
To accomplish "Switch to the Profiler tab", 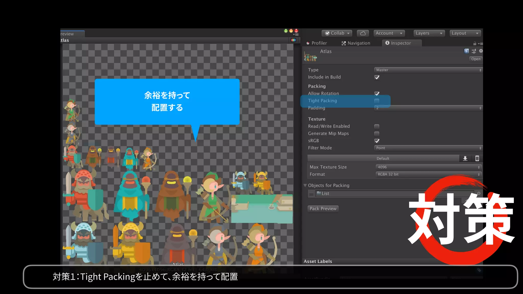I will tap(317, 43).
